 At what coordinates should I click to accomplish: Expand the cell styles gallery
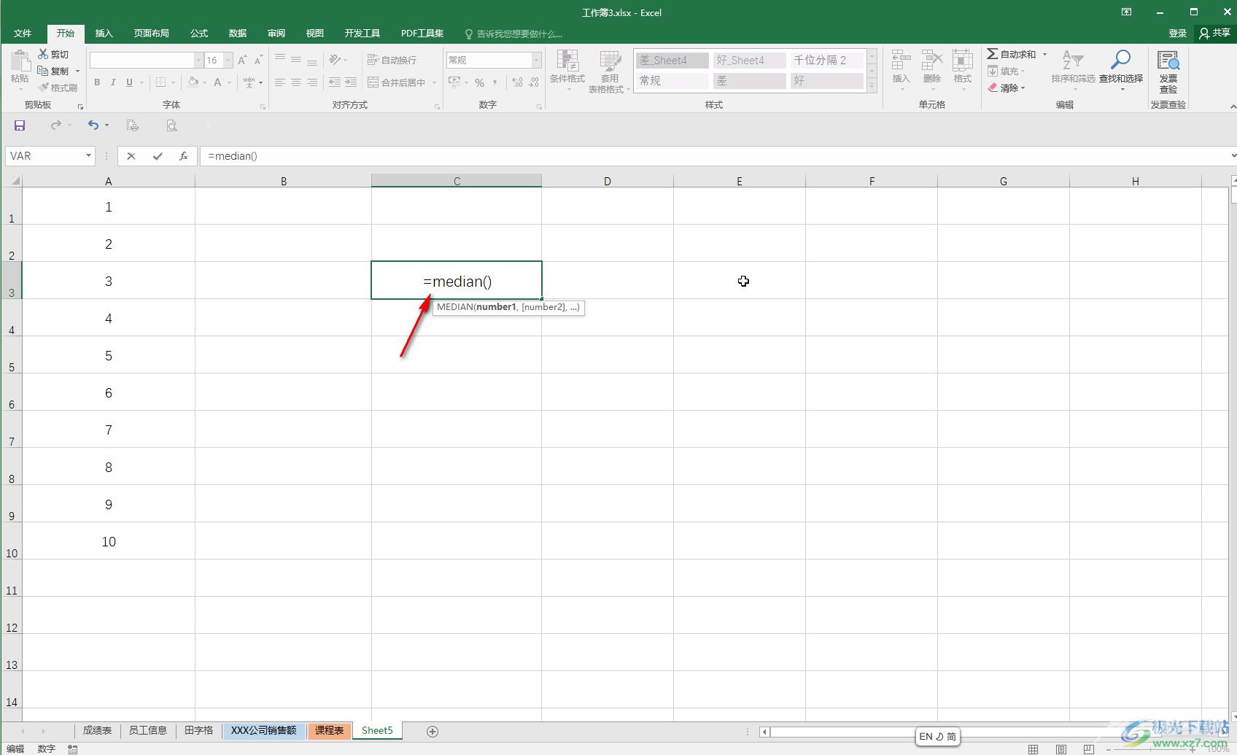point(872,86)
